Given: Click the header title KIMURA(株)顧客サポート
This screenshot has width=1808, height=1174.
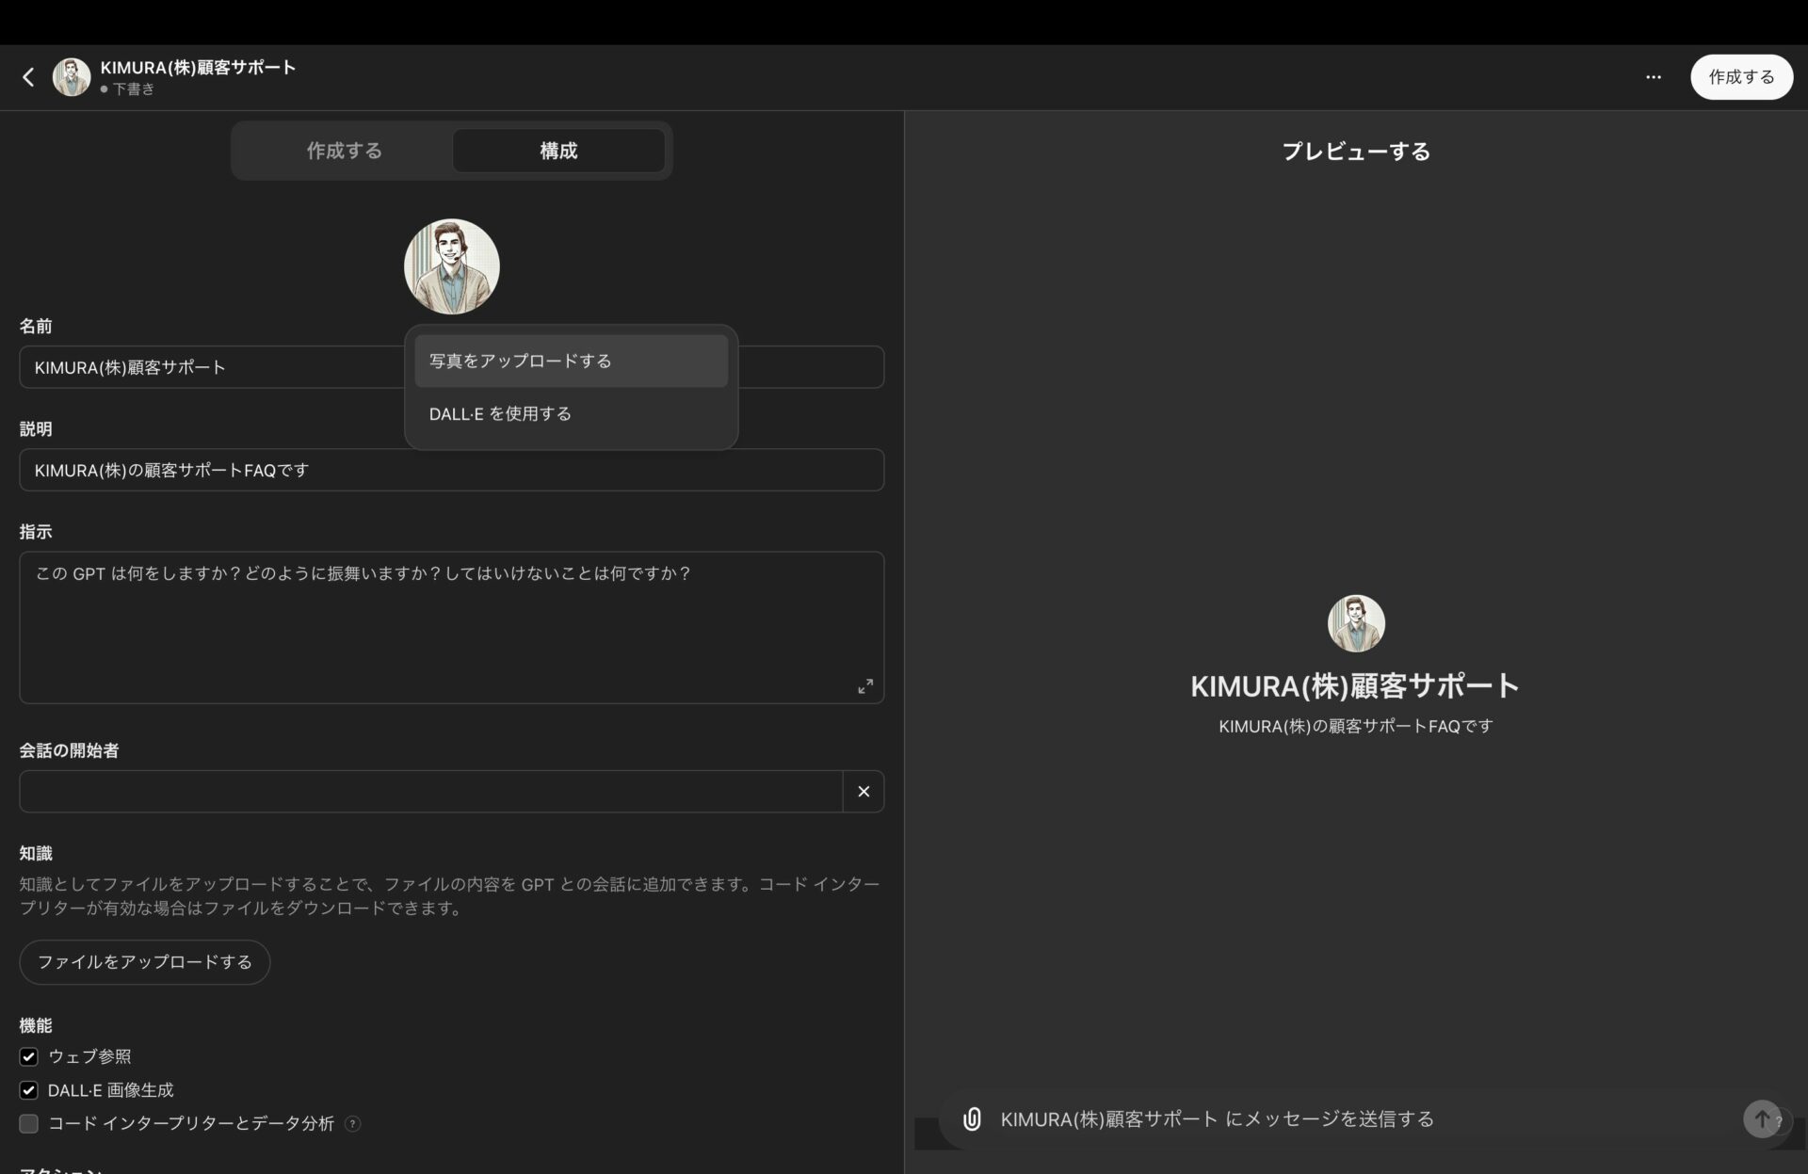Looking at the screenshot, I should pos(198,67).
